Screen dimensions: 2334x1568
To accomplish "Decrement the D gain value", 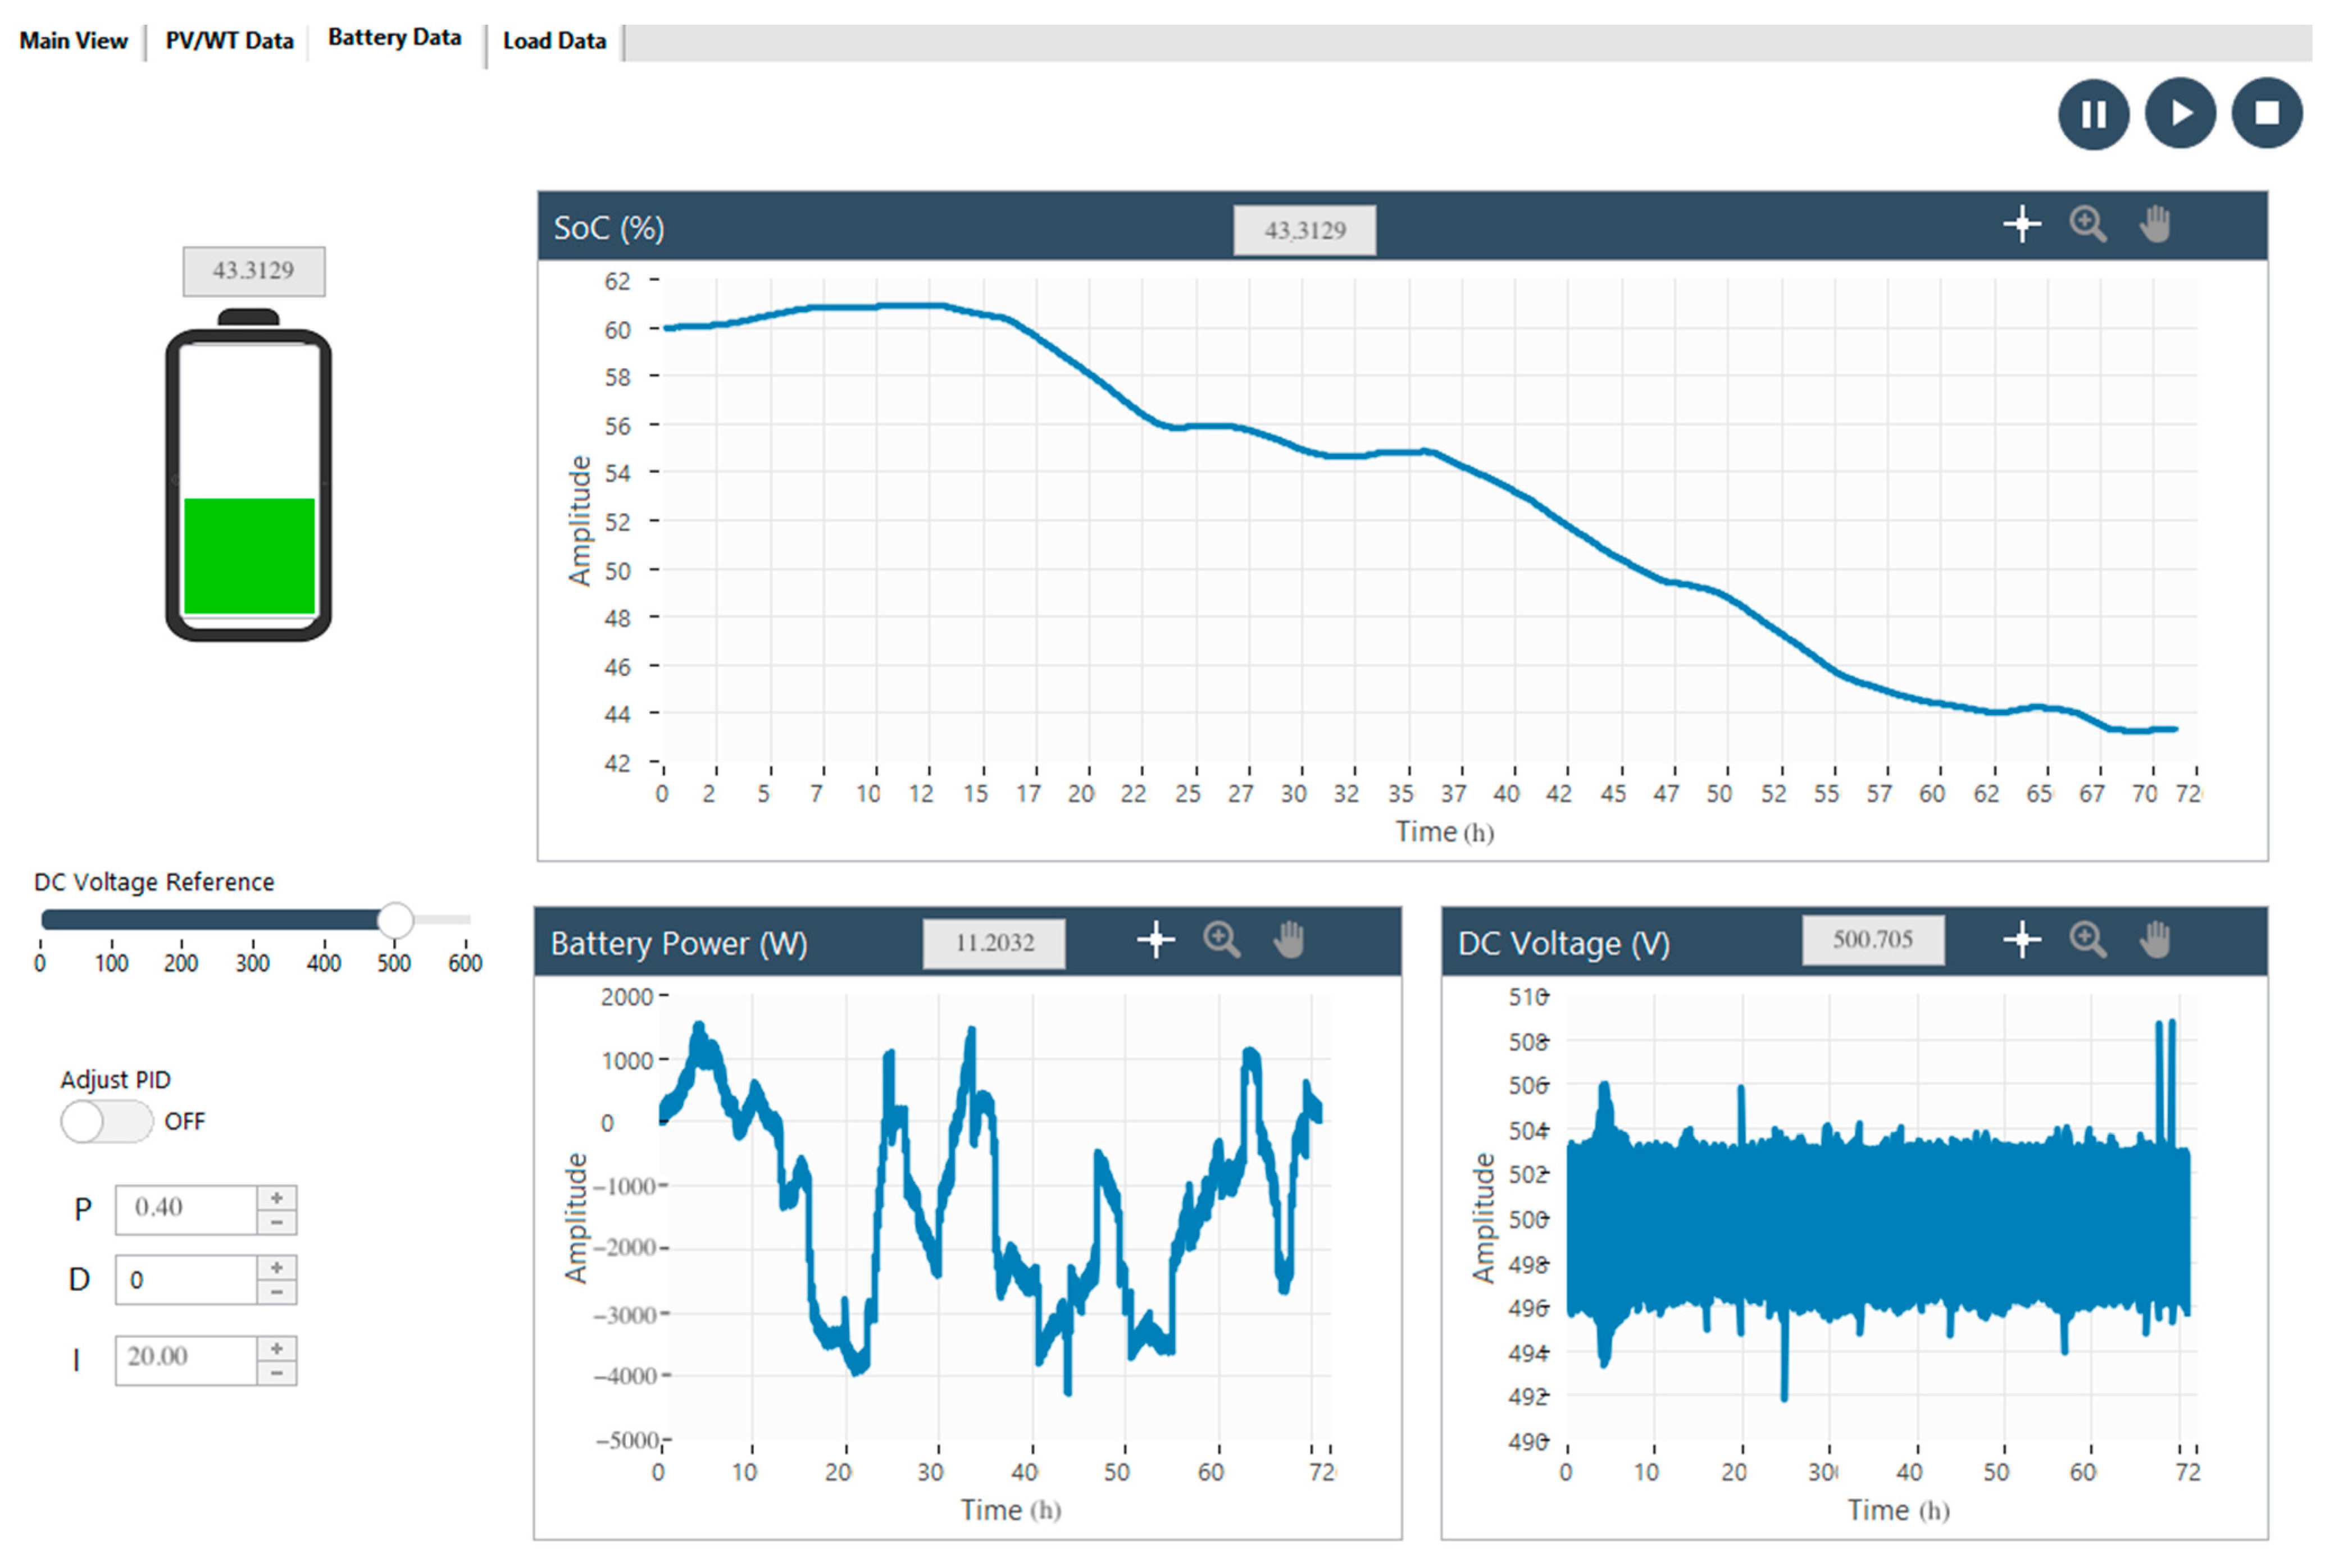I will click(x=277, y=1292).
